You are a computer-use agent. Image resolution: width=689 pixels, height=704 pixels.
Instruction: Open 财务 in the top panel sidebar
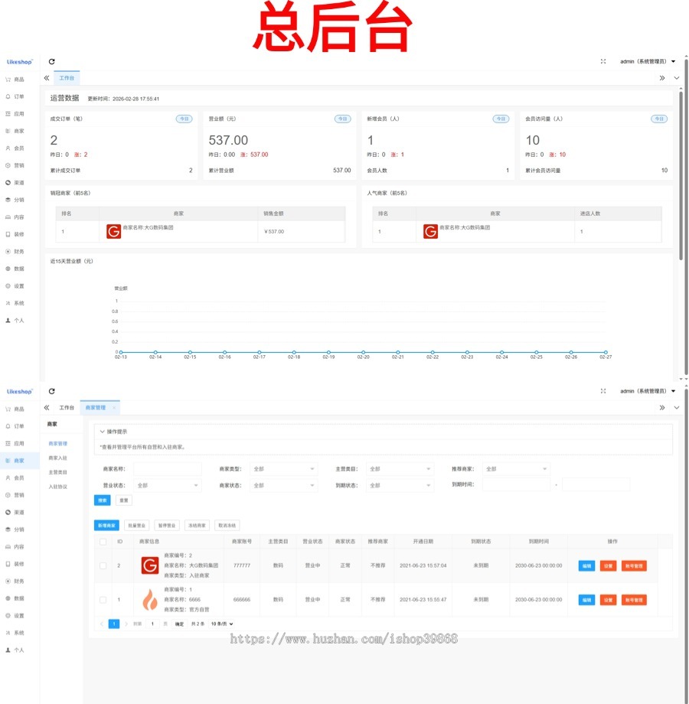(x=15, y=252)
